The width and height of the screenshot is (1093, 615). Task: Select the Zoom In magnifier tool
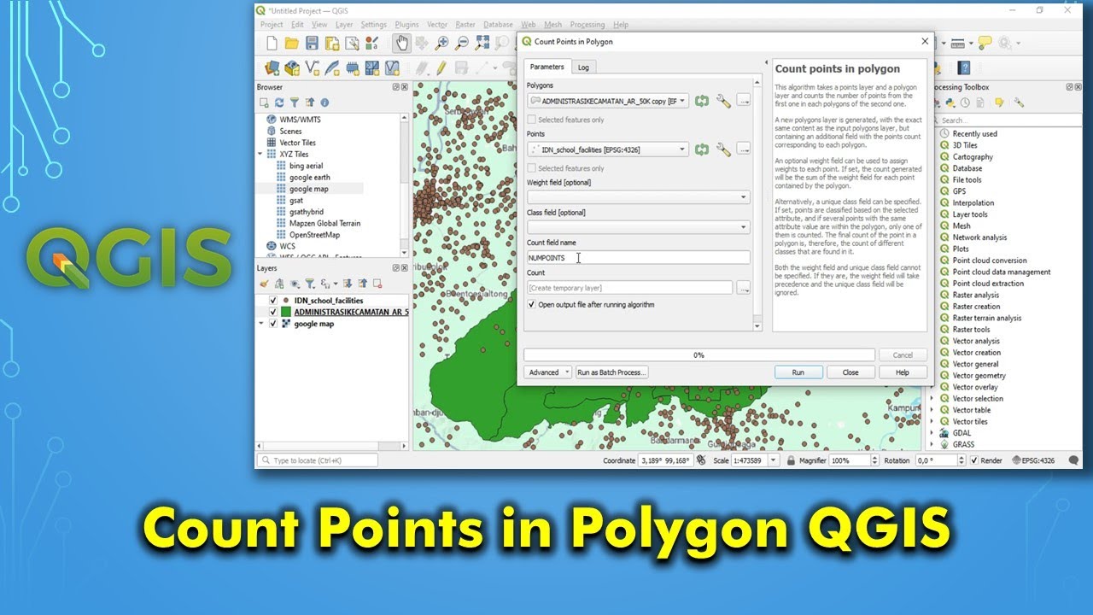point(441,43)
